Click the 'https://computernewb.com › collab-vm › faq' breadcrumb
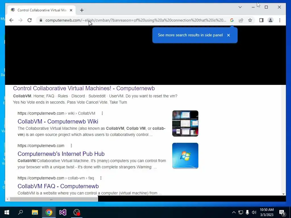Screen dimensions: 291x218 click(x=56, y=178)
